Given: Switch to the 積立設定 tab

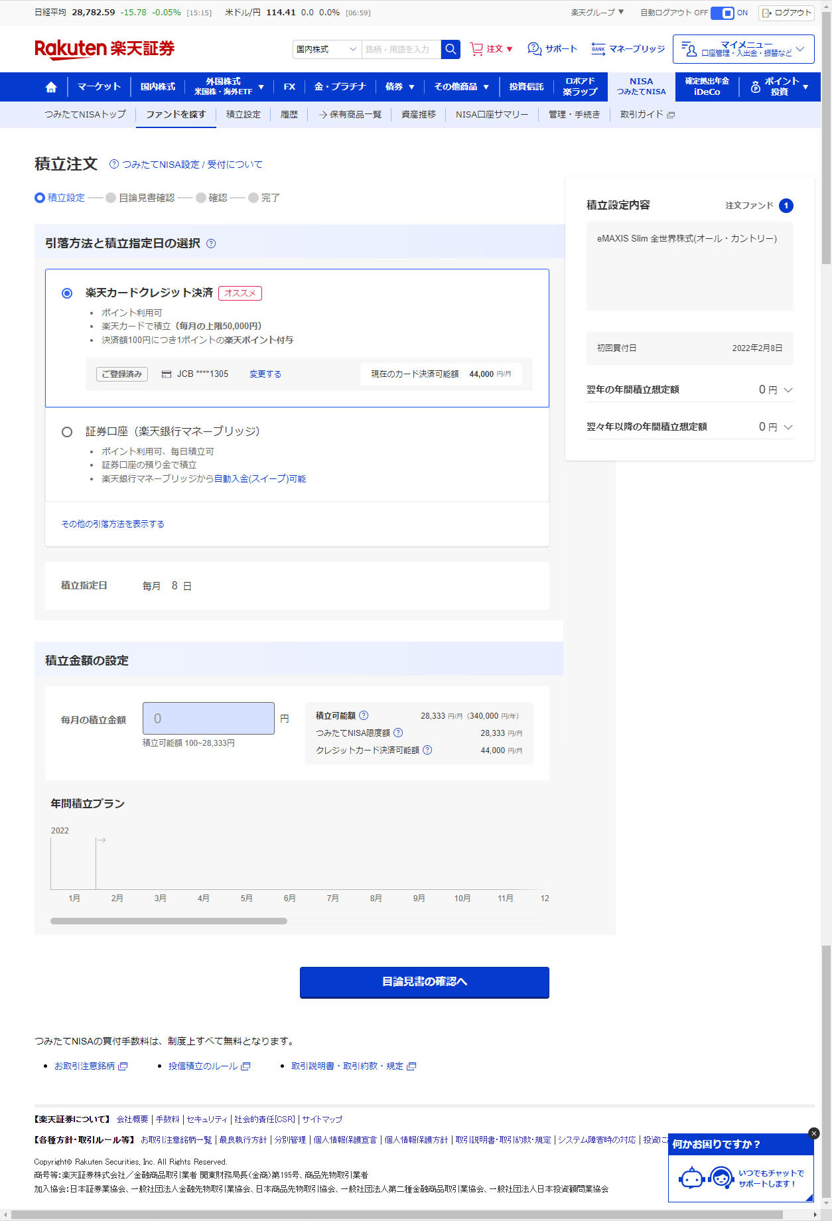Looking at the screenshot, I should point(243,115).
